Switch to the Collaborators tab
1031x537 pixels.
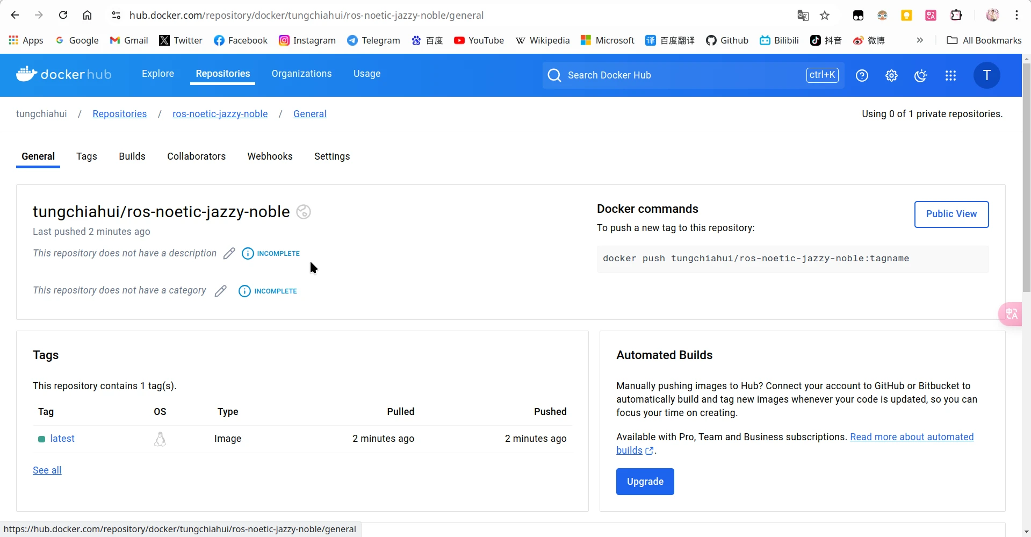click(x=196, y=156)
